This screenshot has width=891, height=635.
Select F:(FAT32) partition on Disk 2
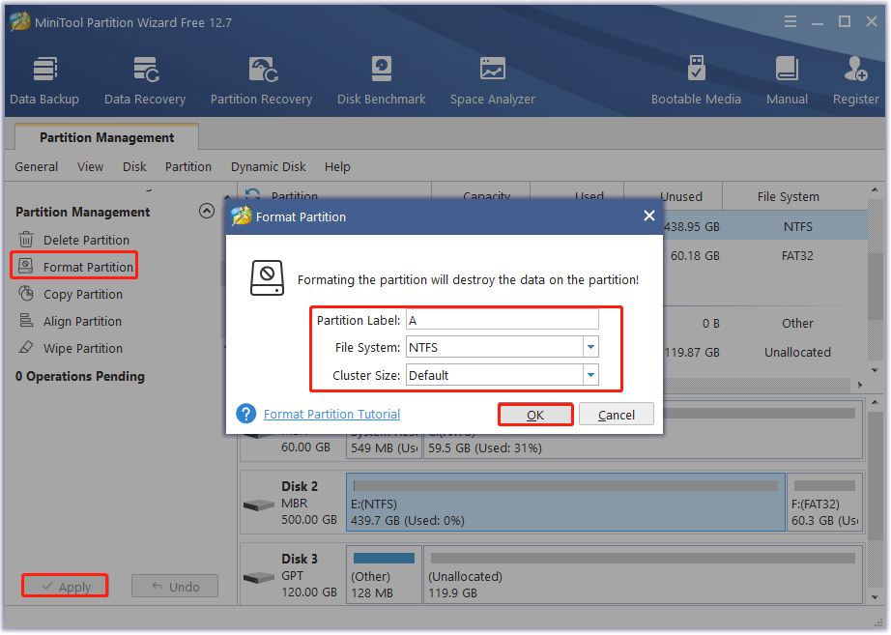pyautogui.click(x=825, y=503)
